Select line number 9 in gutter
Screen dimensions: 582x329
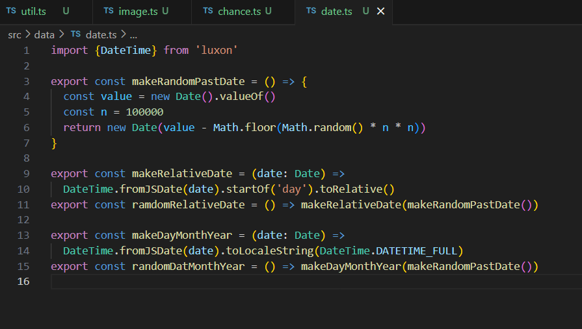tap(27, 174)
